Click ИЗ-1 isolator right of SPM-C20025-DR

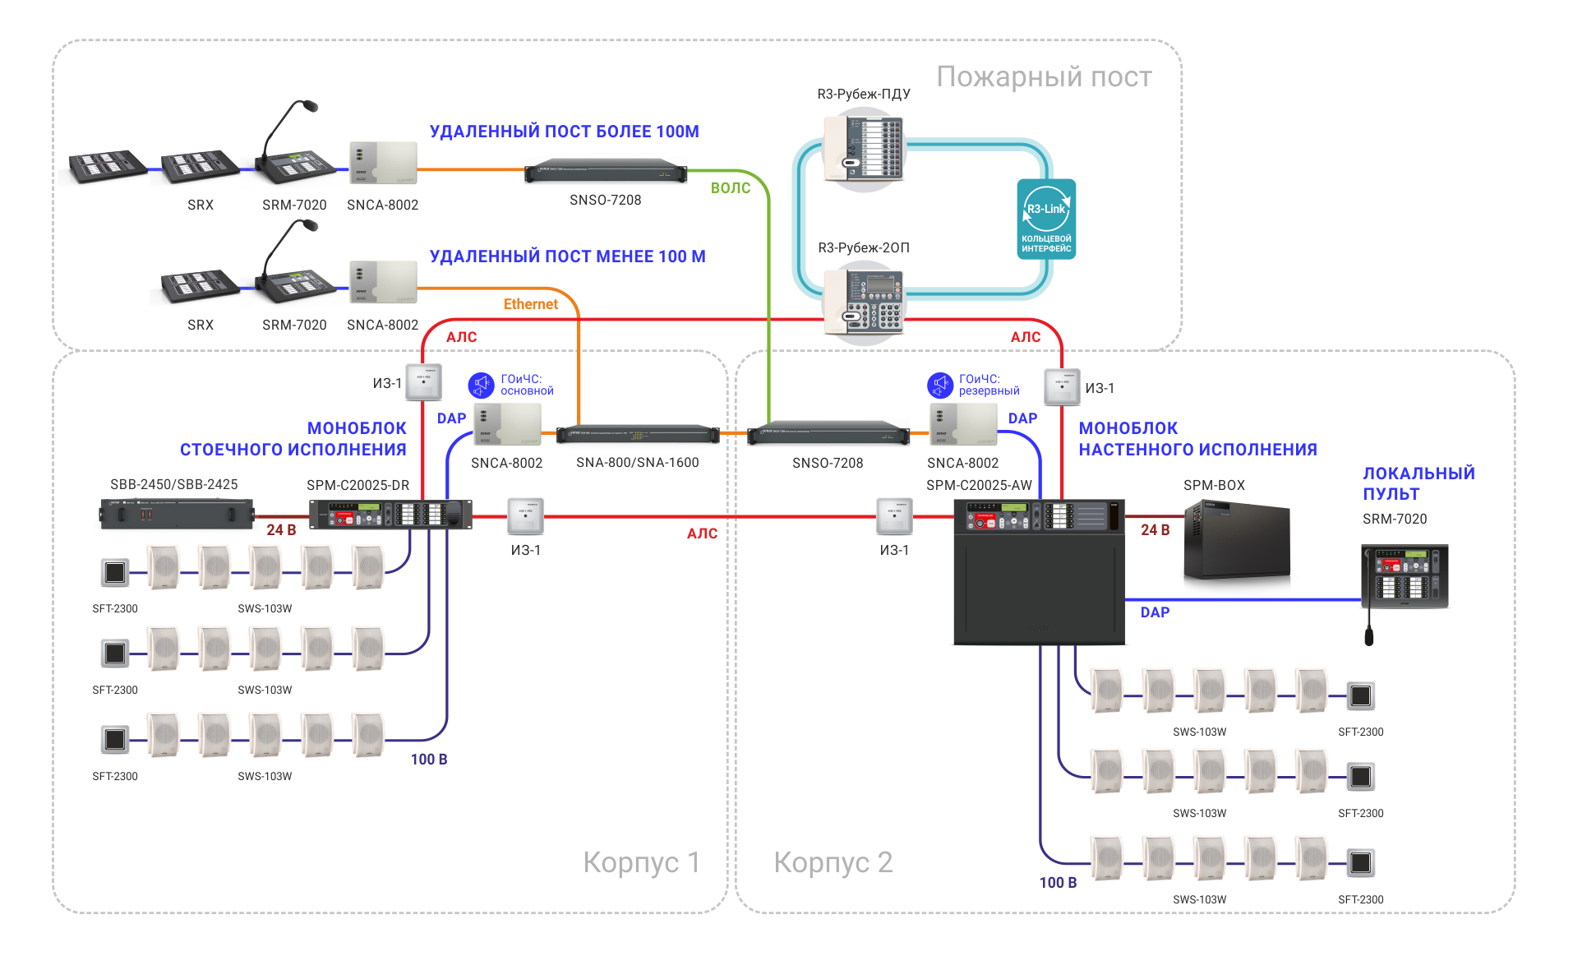point(526,516)
